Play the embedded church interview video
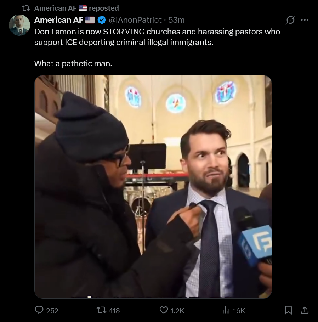The height and width of the screenshot is (322, 318). click(153, 187)
